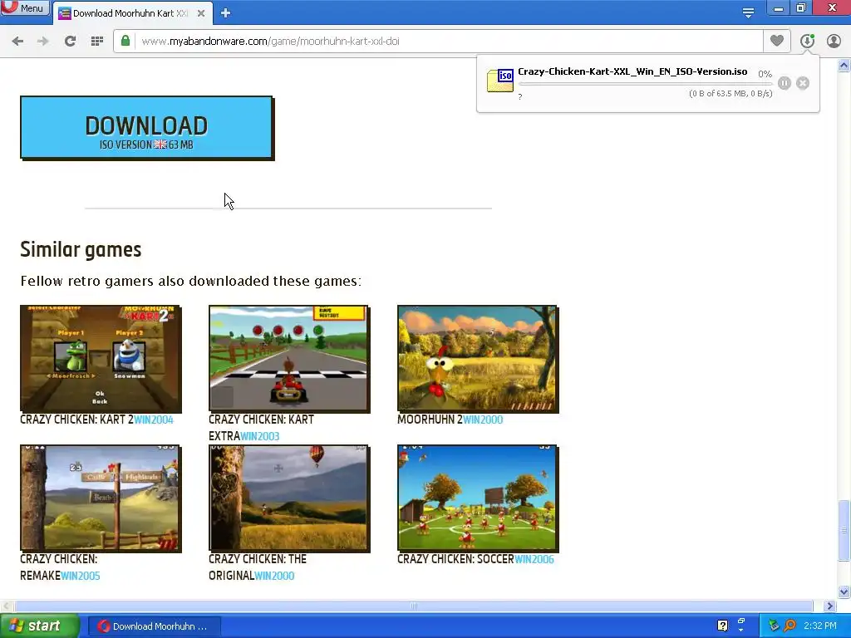The image size is (851, 638).
Task: Click the green padlock security icon
Action: pos(125,42)
